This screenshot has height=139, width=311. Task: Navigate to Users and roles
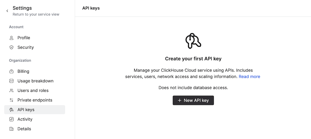click(x=33, y=90)
